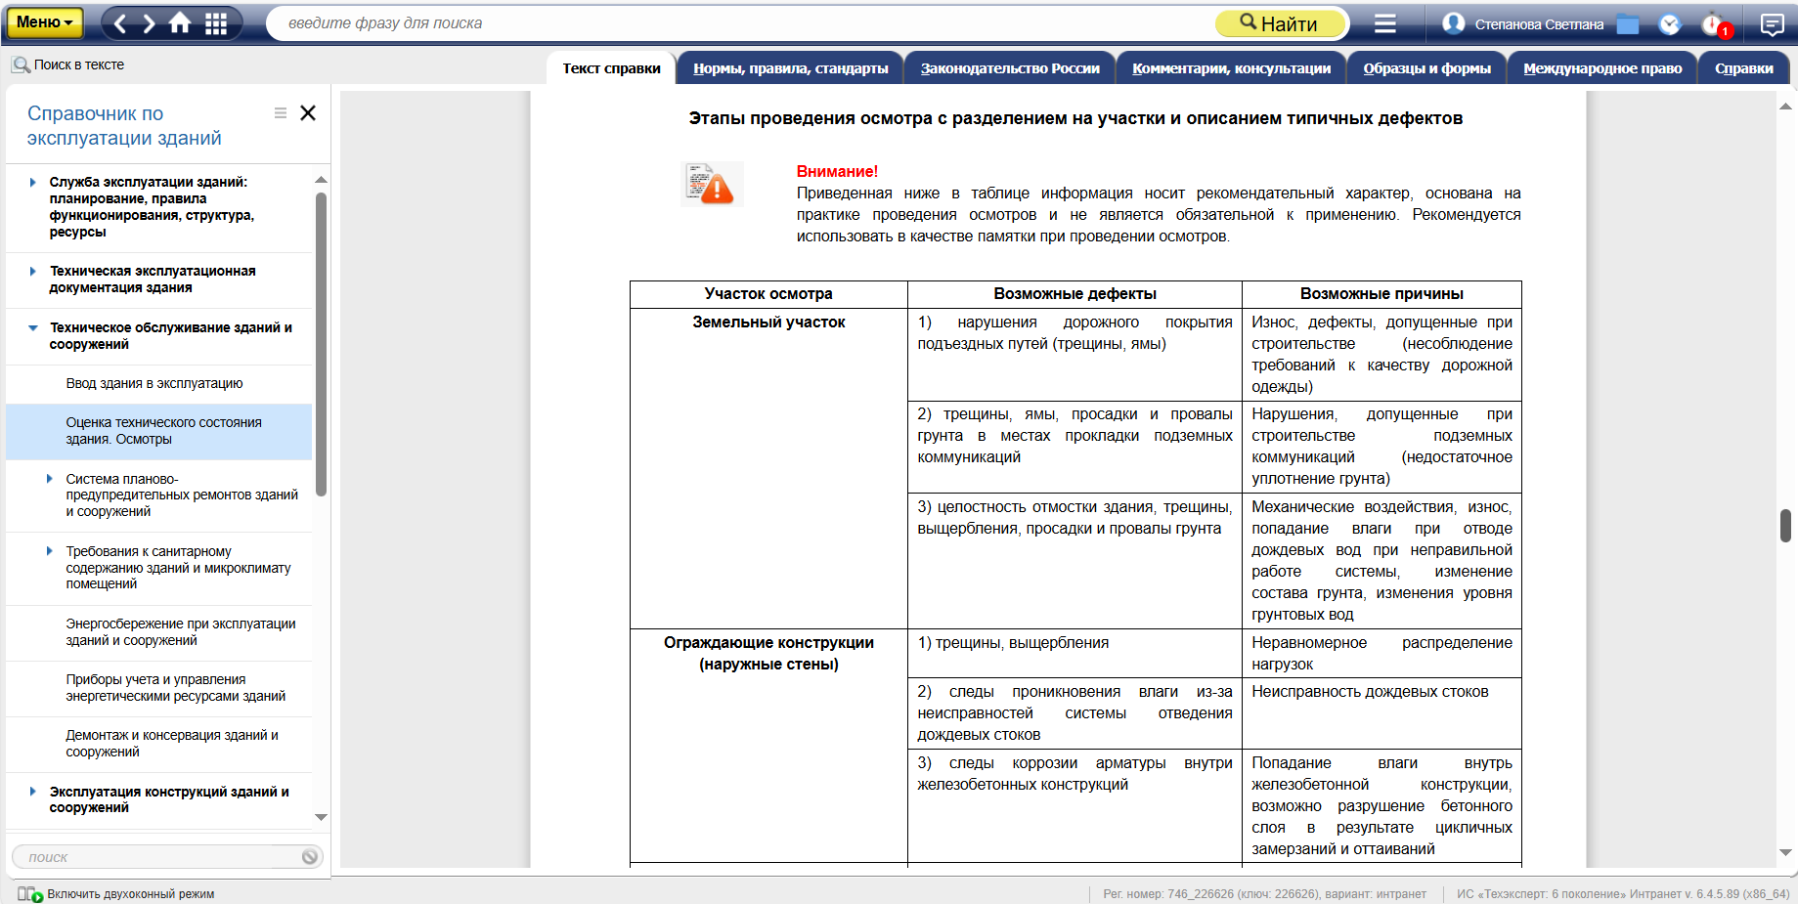The width and height of the screenshot is (1798, 904).
Task: Open Законодательство России tab
Action: click(x=1010, y=68)
